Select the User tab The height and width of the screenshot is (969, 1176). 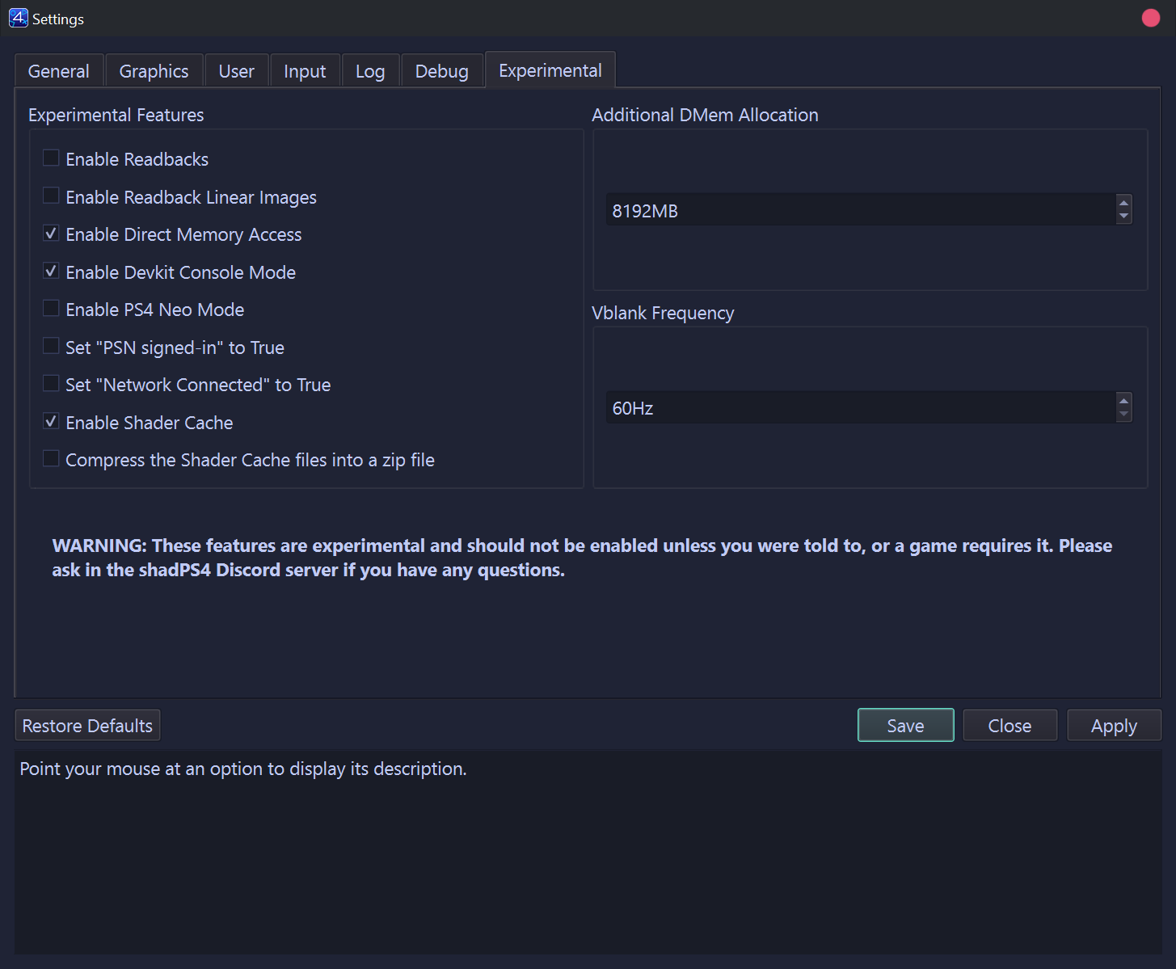(x=237, y=71)
